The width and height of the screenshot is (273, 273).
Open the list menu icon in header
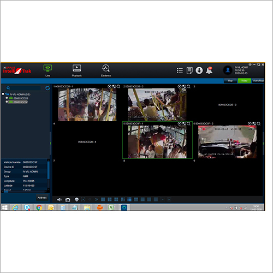(180, 70)
